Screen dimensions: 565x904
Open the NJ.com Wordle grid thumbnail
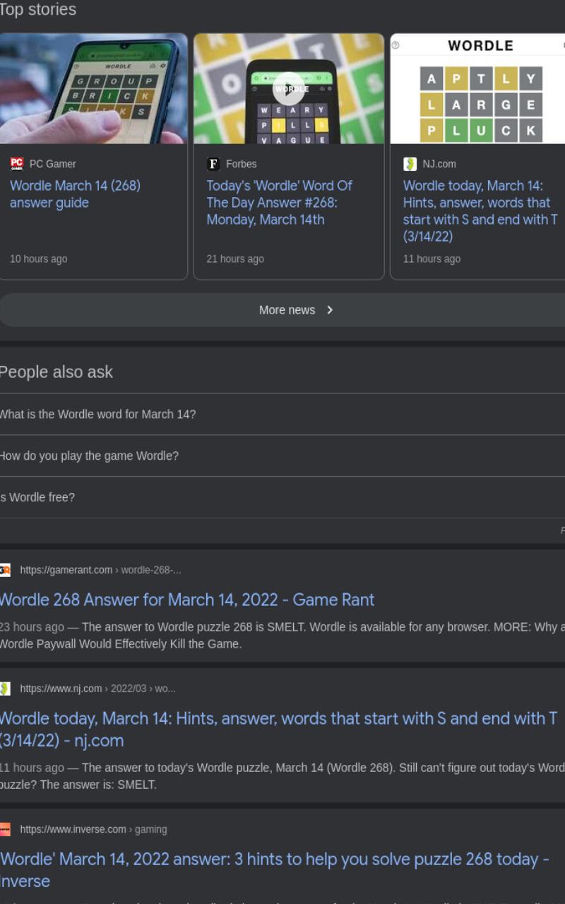478,89
